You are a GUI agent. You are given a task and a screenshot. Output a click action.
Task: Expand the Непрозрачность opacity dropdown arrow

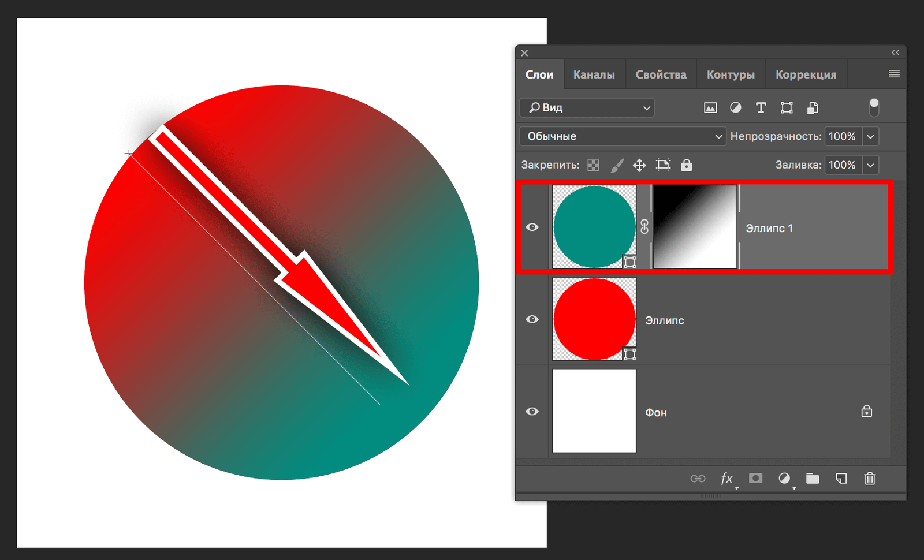click(870, 136)
